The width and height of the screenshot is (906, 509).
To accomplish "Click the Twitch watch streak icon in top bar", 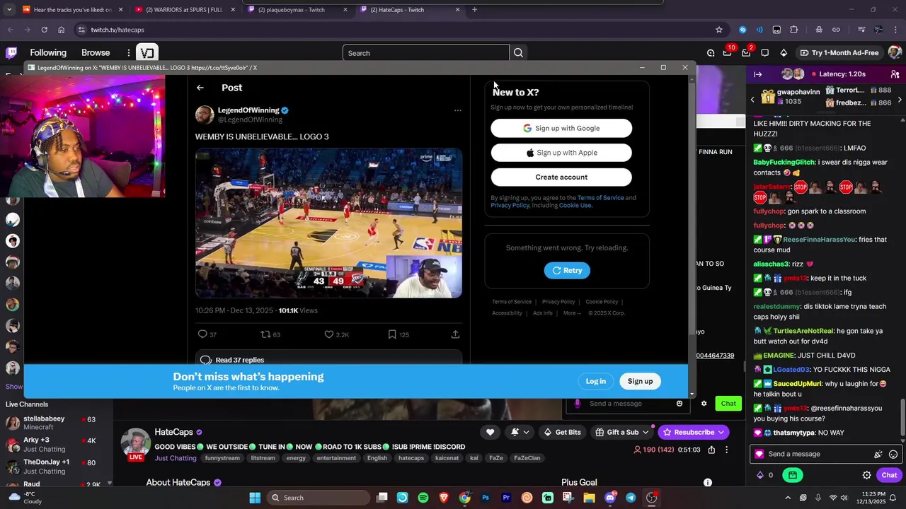I will pyautogui.click(x=711, y=53).
